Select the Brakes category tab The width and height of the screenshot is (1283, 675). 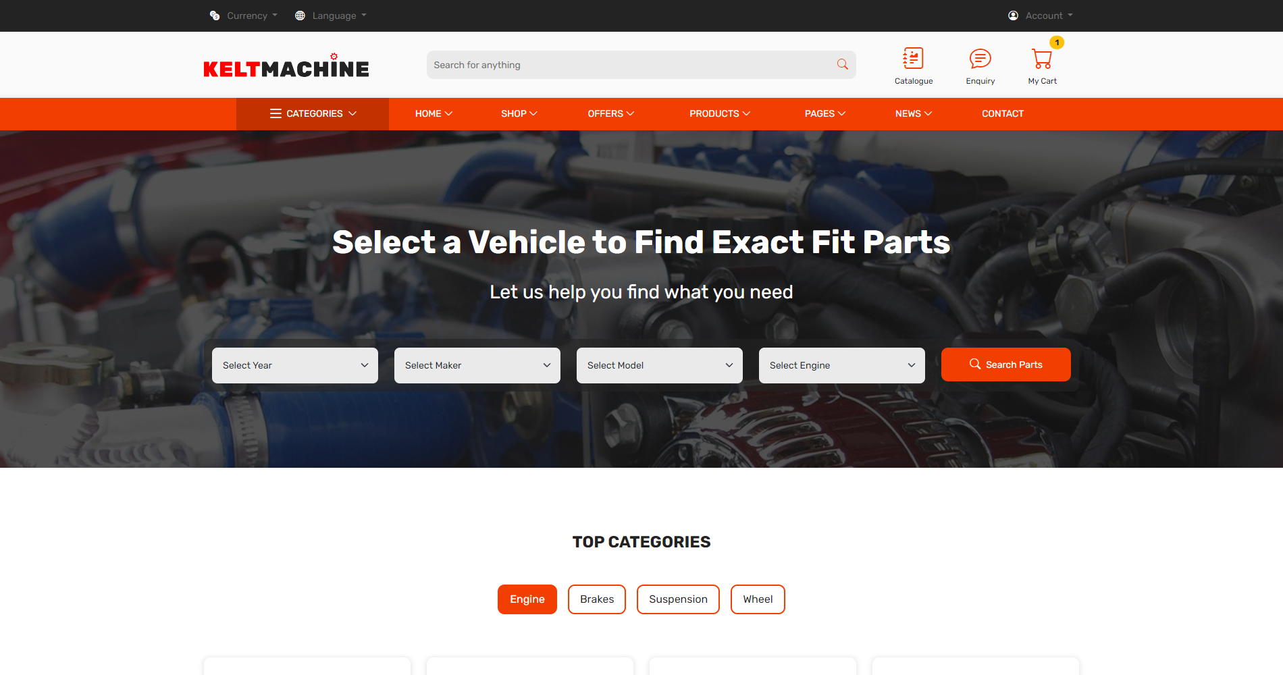[597, 599]
